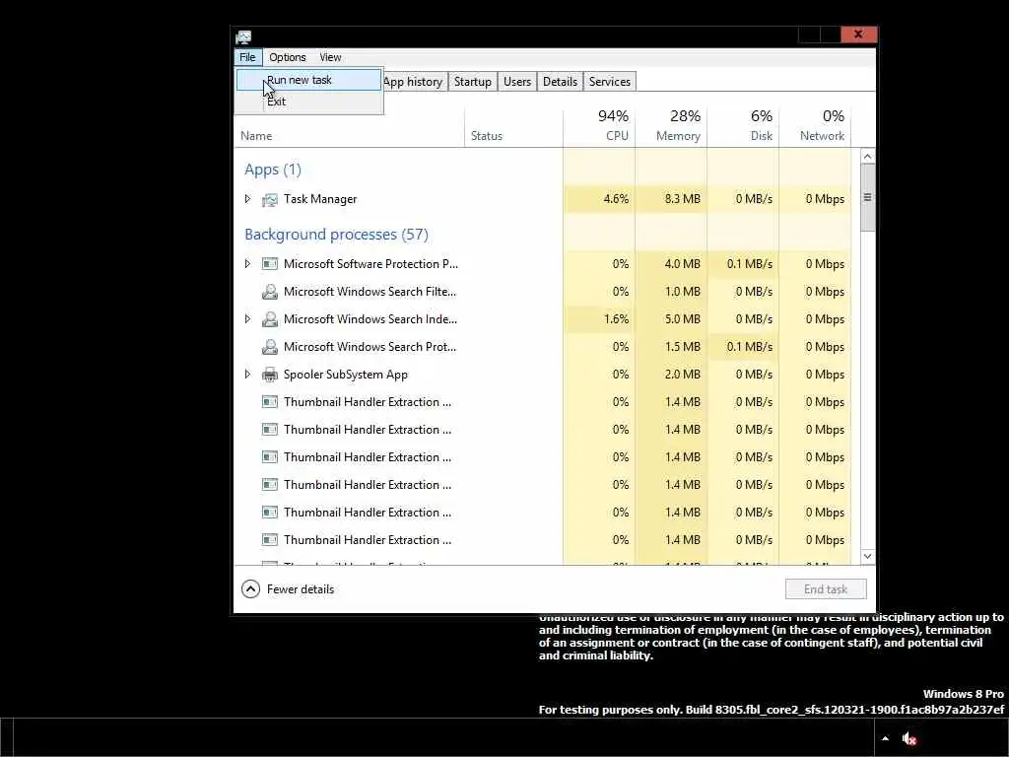Click the Fewer details link
1009x757 pixels.
coord(301,589)
